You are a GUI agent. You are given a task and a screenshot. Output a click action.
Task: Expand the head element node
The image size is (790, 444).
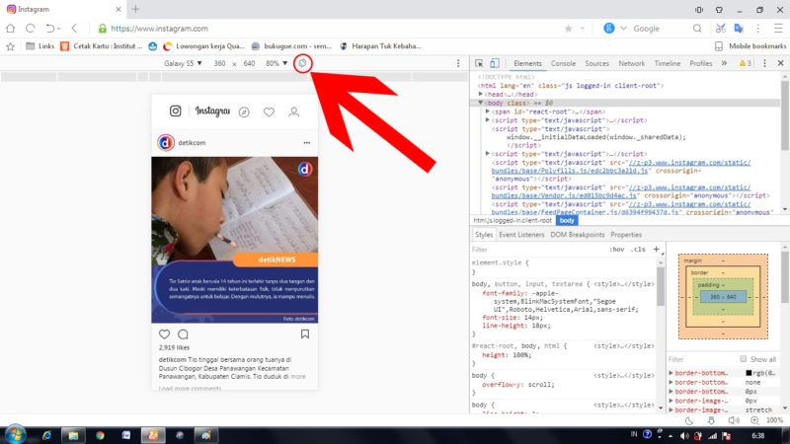(x=481, y=94)
